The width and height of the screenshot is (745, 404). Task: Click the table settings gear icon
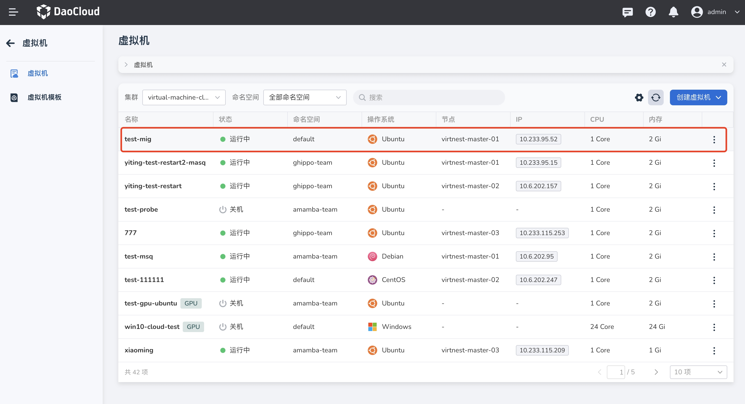tap(639, 97)
